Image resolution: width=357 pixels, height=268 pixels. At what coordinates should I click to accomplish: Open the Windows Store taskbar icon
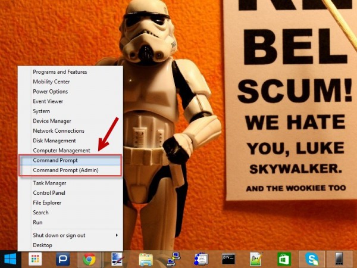[x=284, y=259]
